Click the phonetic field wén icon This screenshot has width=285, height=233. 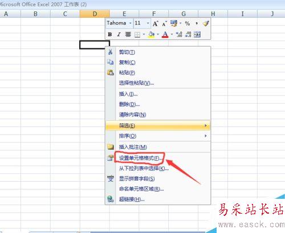(111, 178)
